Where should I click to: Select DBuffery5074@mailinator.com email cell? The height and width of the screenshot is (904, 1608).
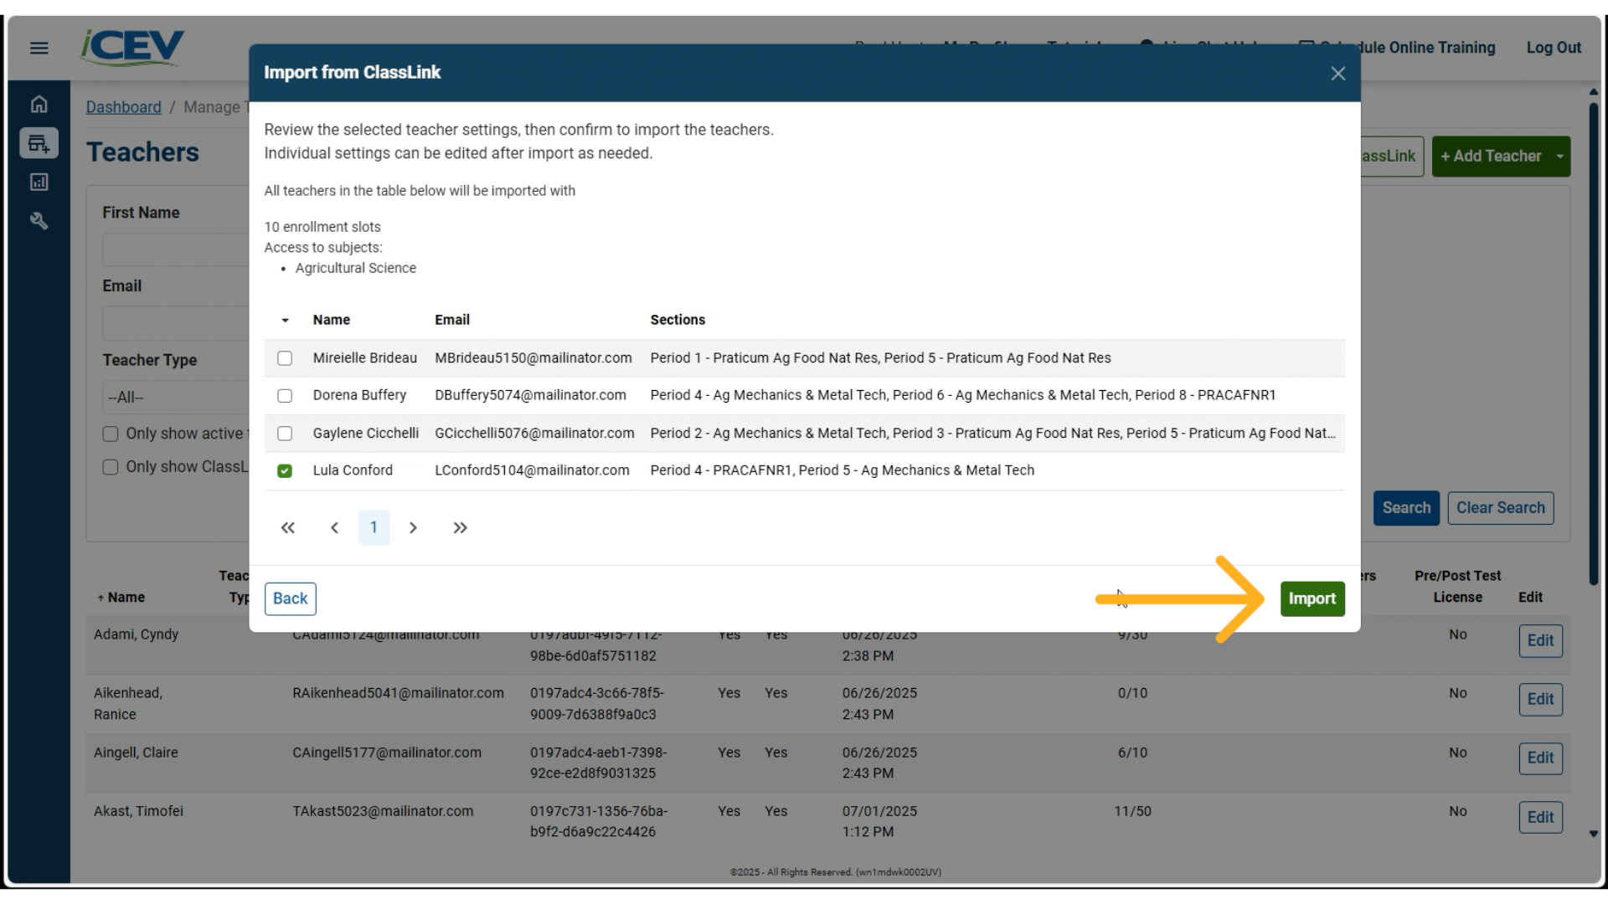point(530,395)
